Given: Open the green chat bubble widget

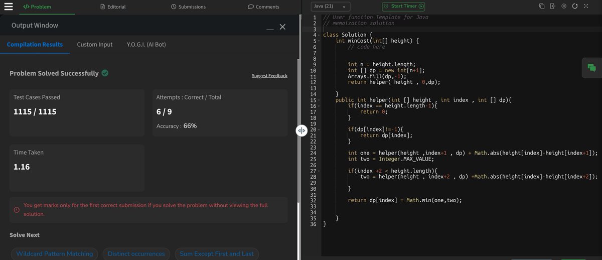Looking at the screenshot, I should coord(591,68).
